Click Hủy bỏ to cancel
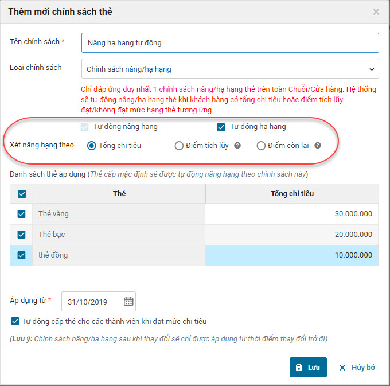 pos(357,368)
